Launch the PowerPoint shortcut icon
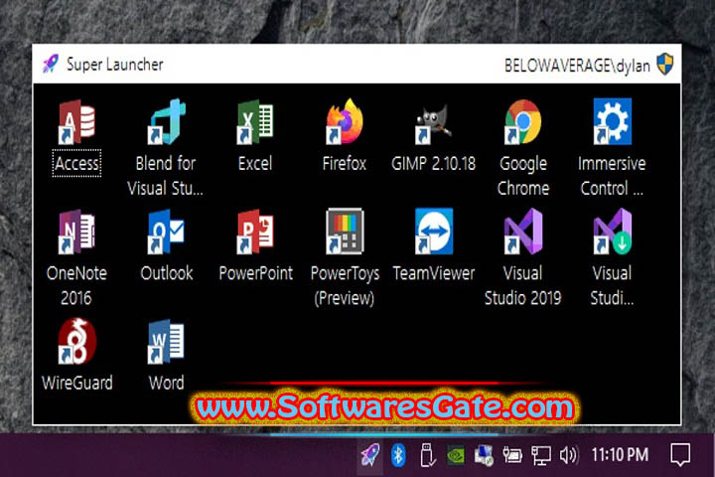 pos(255,231)
